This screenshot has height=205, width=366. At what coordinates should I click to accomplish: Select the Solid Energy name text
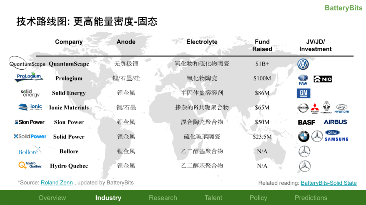[x=69, y=93]
